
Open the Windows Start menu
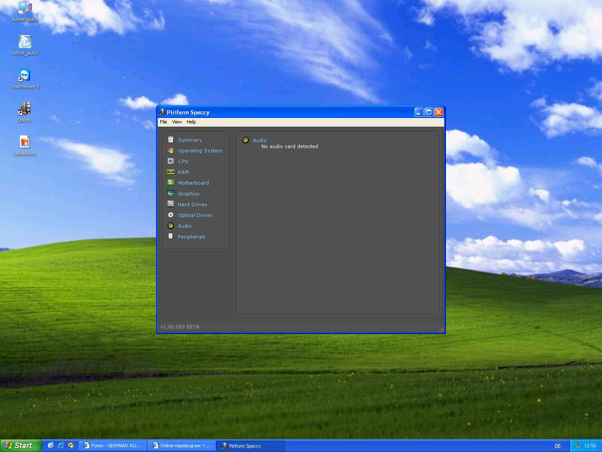(21, 446)
